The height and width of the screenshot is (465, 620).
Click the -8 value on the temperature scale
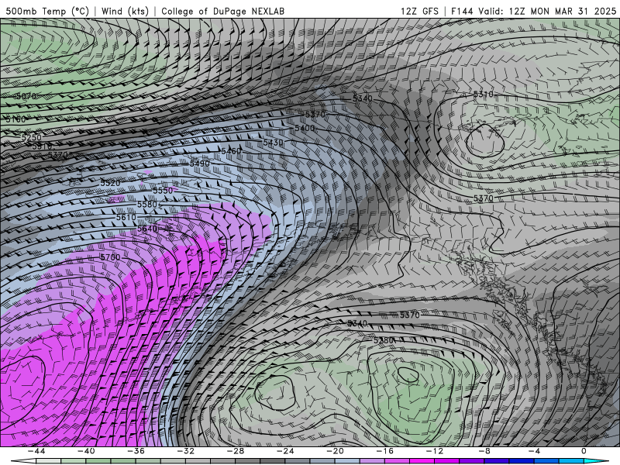484,451
